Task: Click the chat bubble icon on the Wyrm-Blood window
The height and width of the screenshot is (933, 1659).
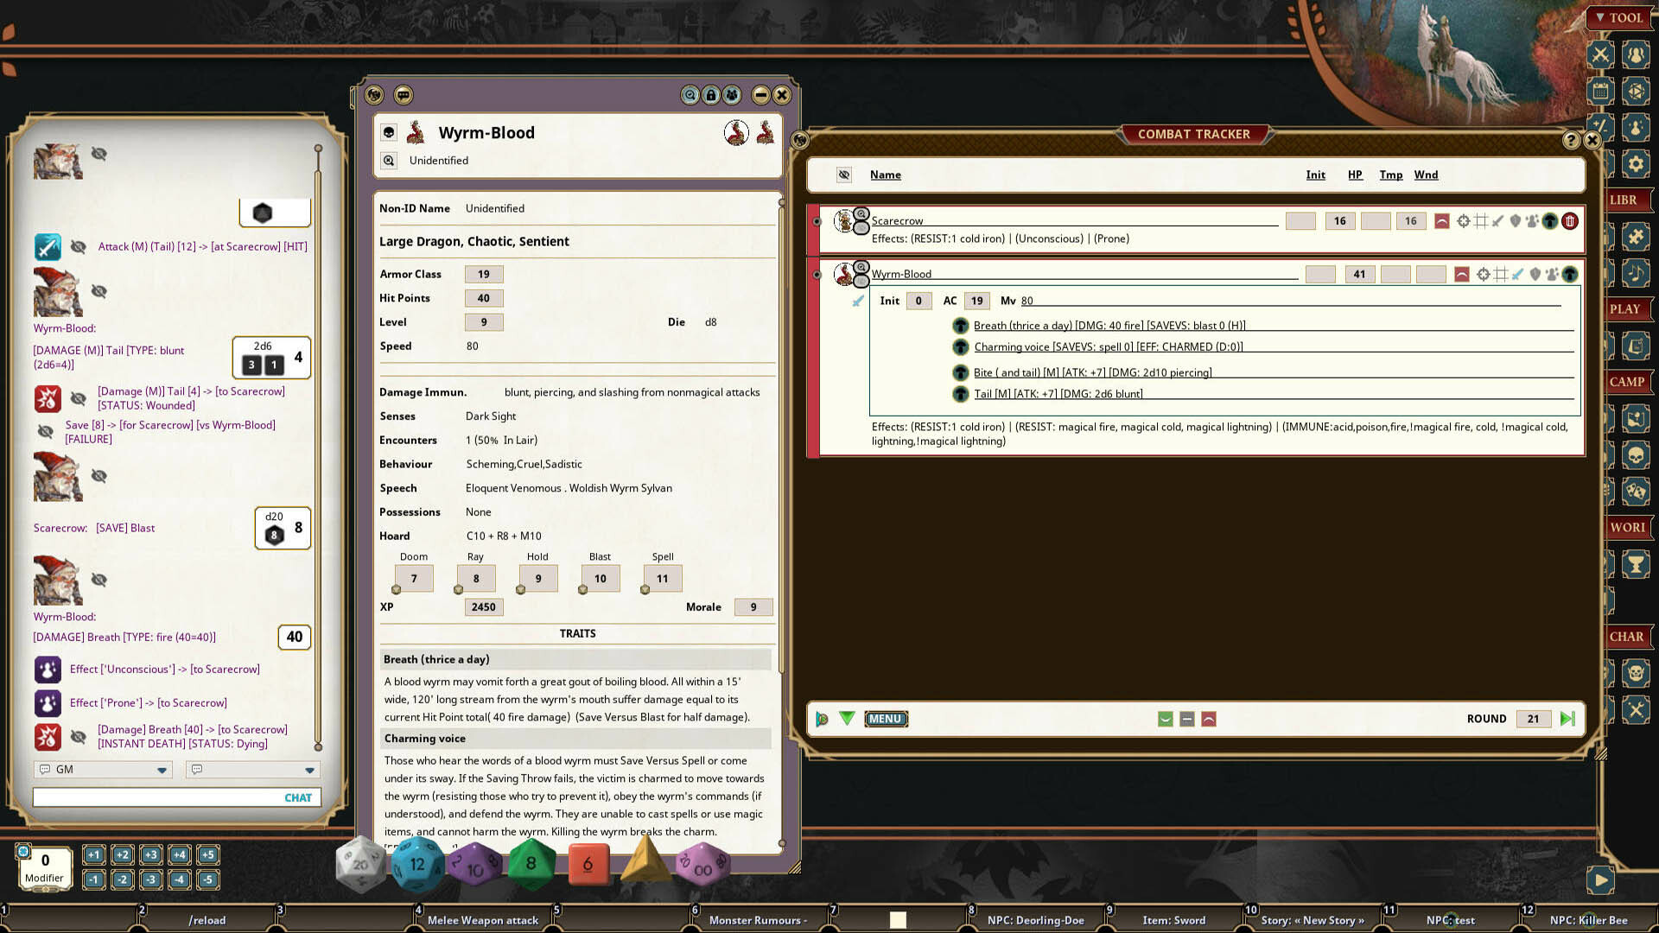Action: coord(403,95)
